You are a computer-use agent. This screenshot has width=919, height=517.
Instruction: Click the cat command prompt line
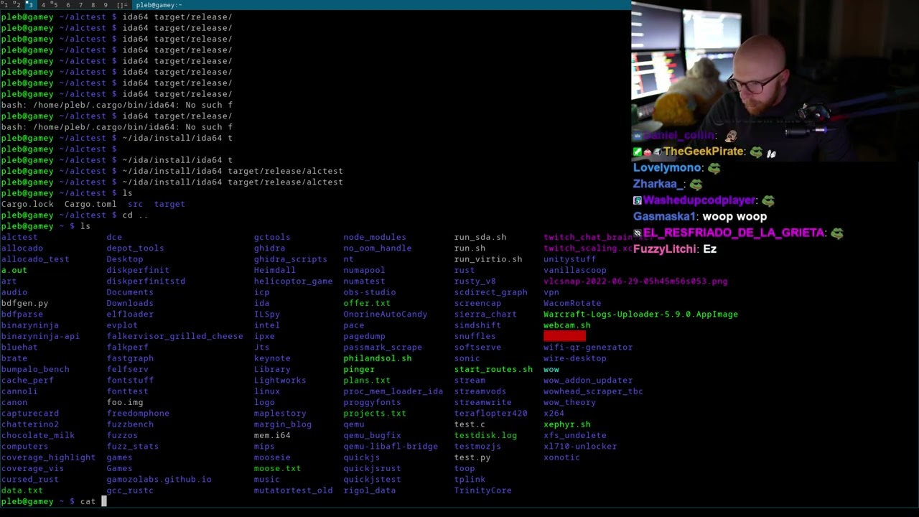(54, 501)
